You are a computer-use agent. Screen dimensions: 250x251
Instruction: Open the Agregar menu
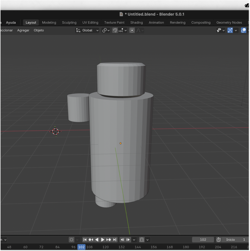[23, 30]
